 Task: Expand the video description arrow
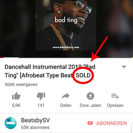point(124,67)
